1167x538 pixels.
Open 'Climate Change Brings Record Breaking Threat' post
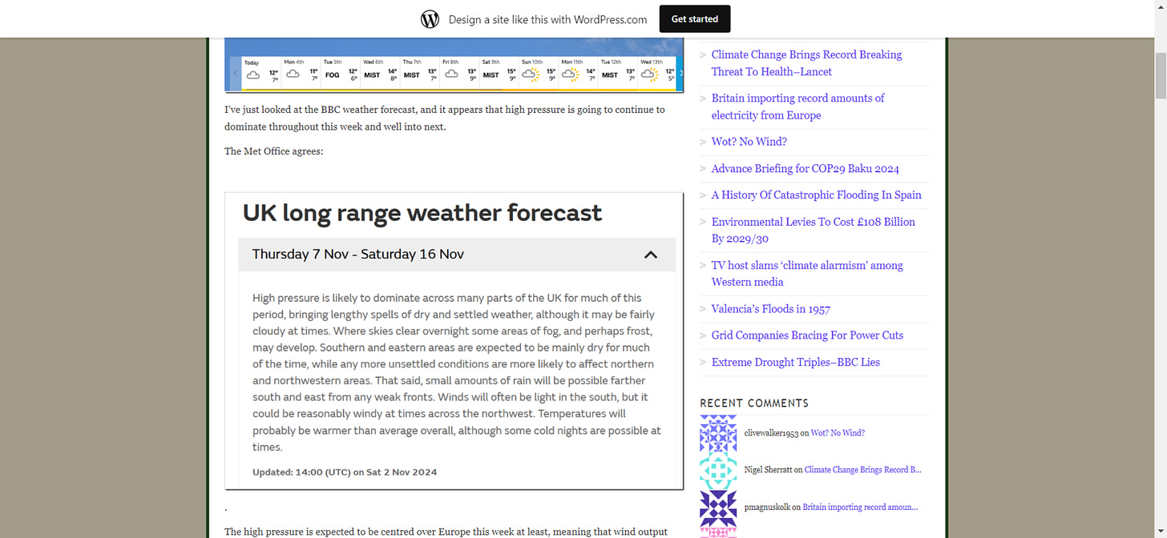click(x=806, y=63)
